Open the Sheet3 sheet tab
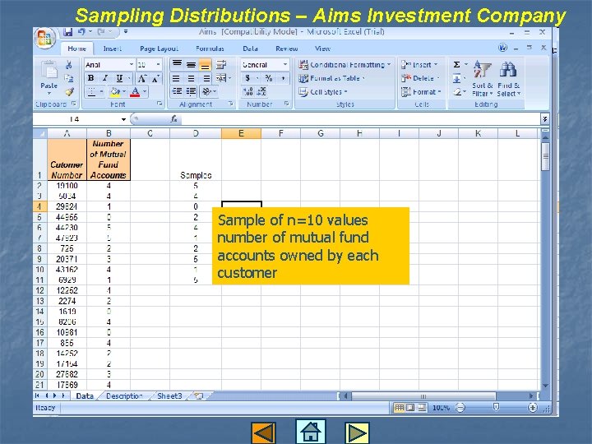Image resolution: width=592 pixels, height=444 pixels. [x=169, y=395]
